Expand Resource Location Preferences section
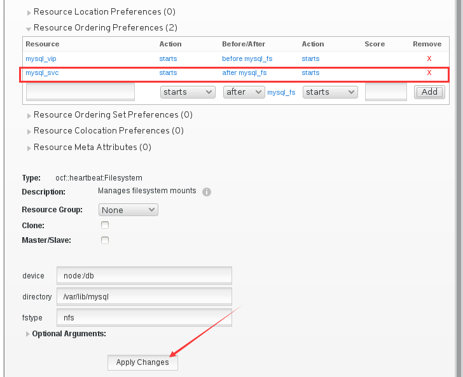The image size is (463, 377). click(x=29, y=13)
